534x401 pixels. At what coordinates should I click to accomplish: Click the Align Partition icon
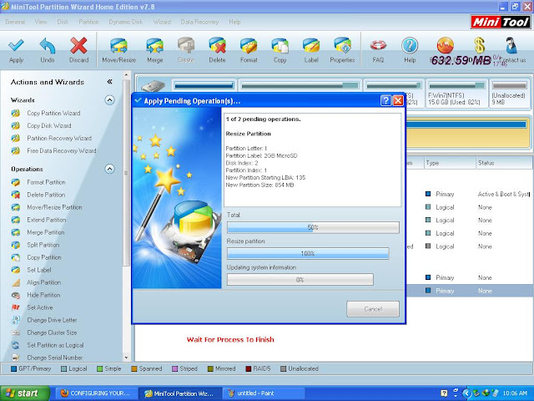click(16, 282)
